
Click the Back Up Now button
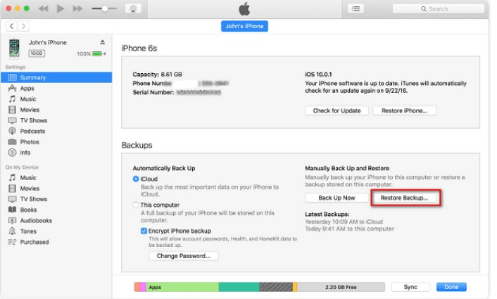point(336,198)
